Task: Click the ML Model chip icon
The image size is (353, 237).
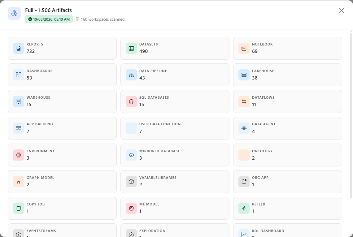Action: click(x=131, y=208)
